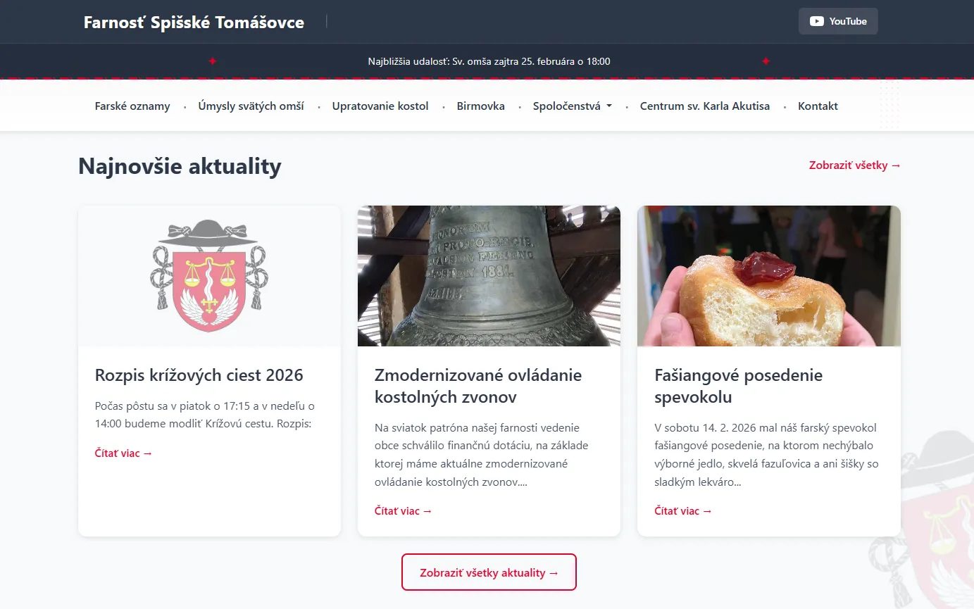Open Centrum sv. Karla Akutisa
This screenshot has width=974, height=609.
tap(705, 106)
